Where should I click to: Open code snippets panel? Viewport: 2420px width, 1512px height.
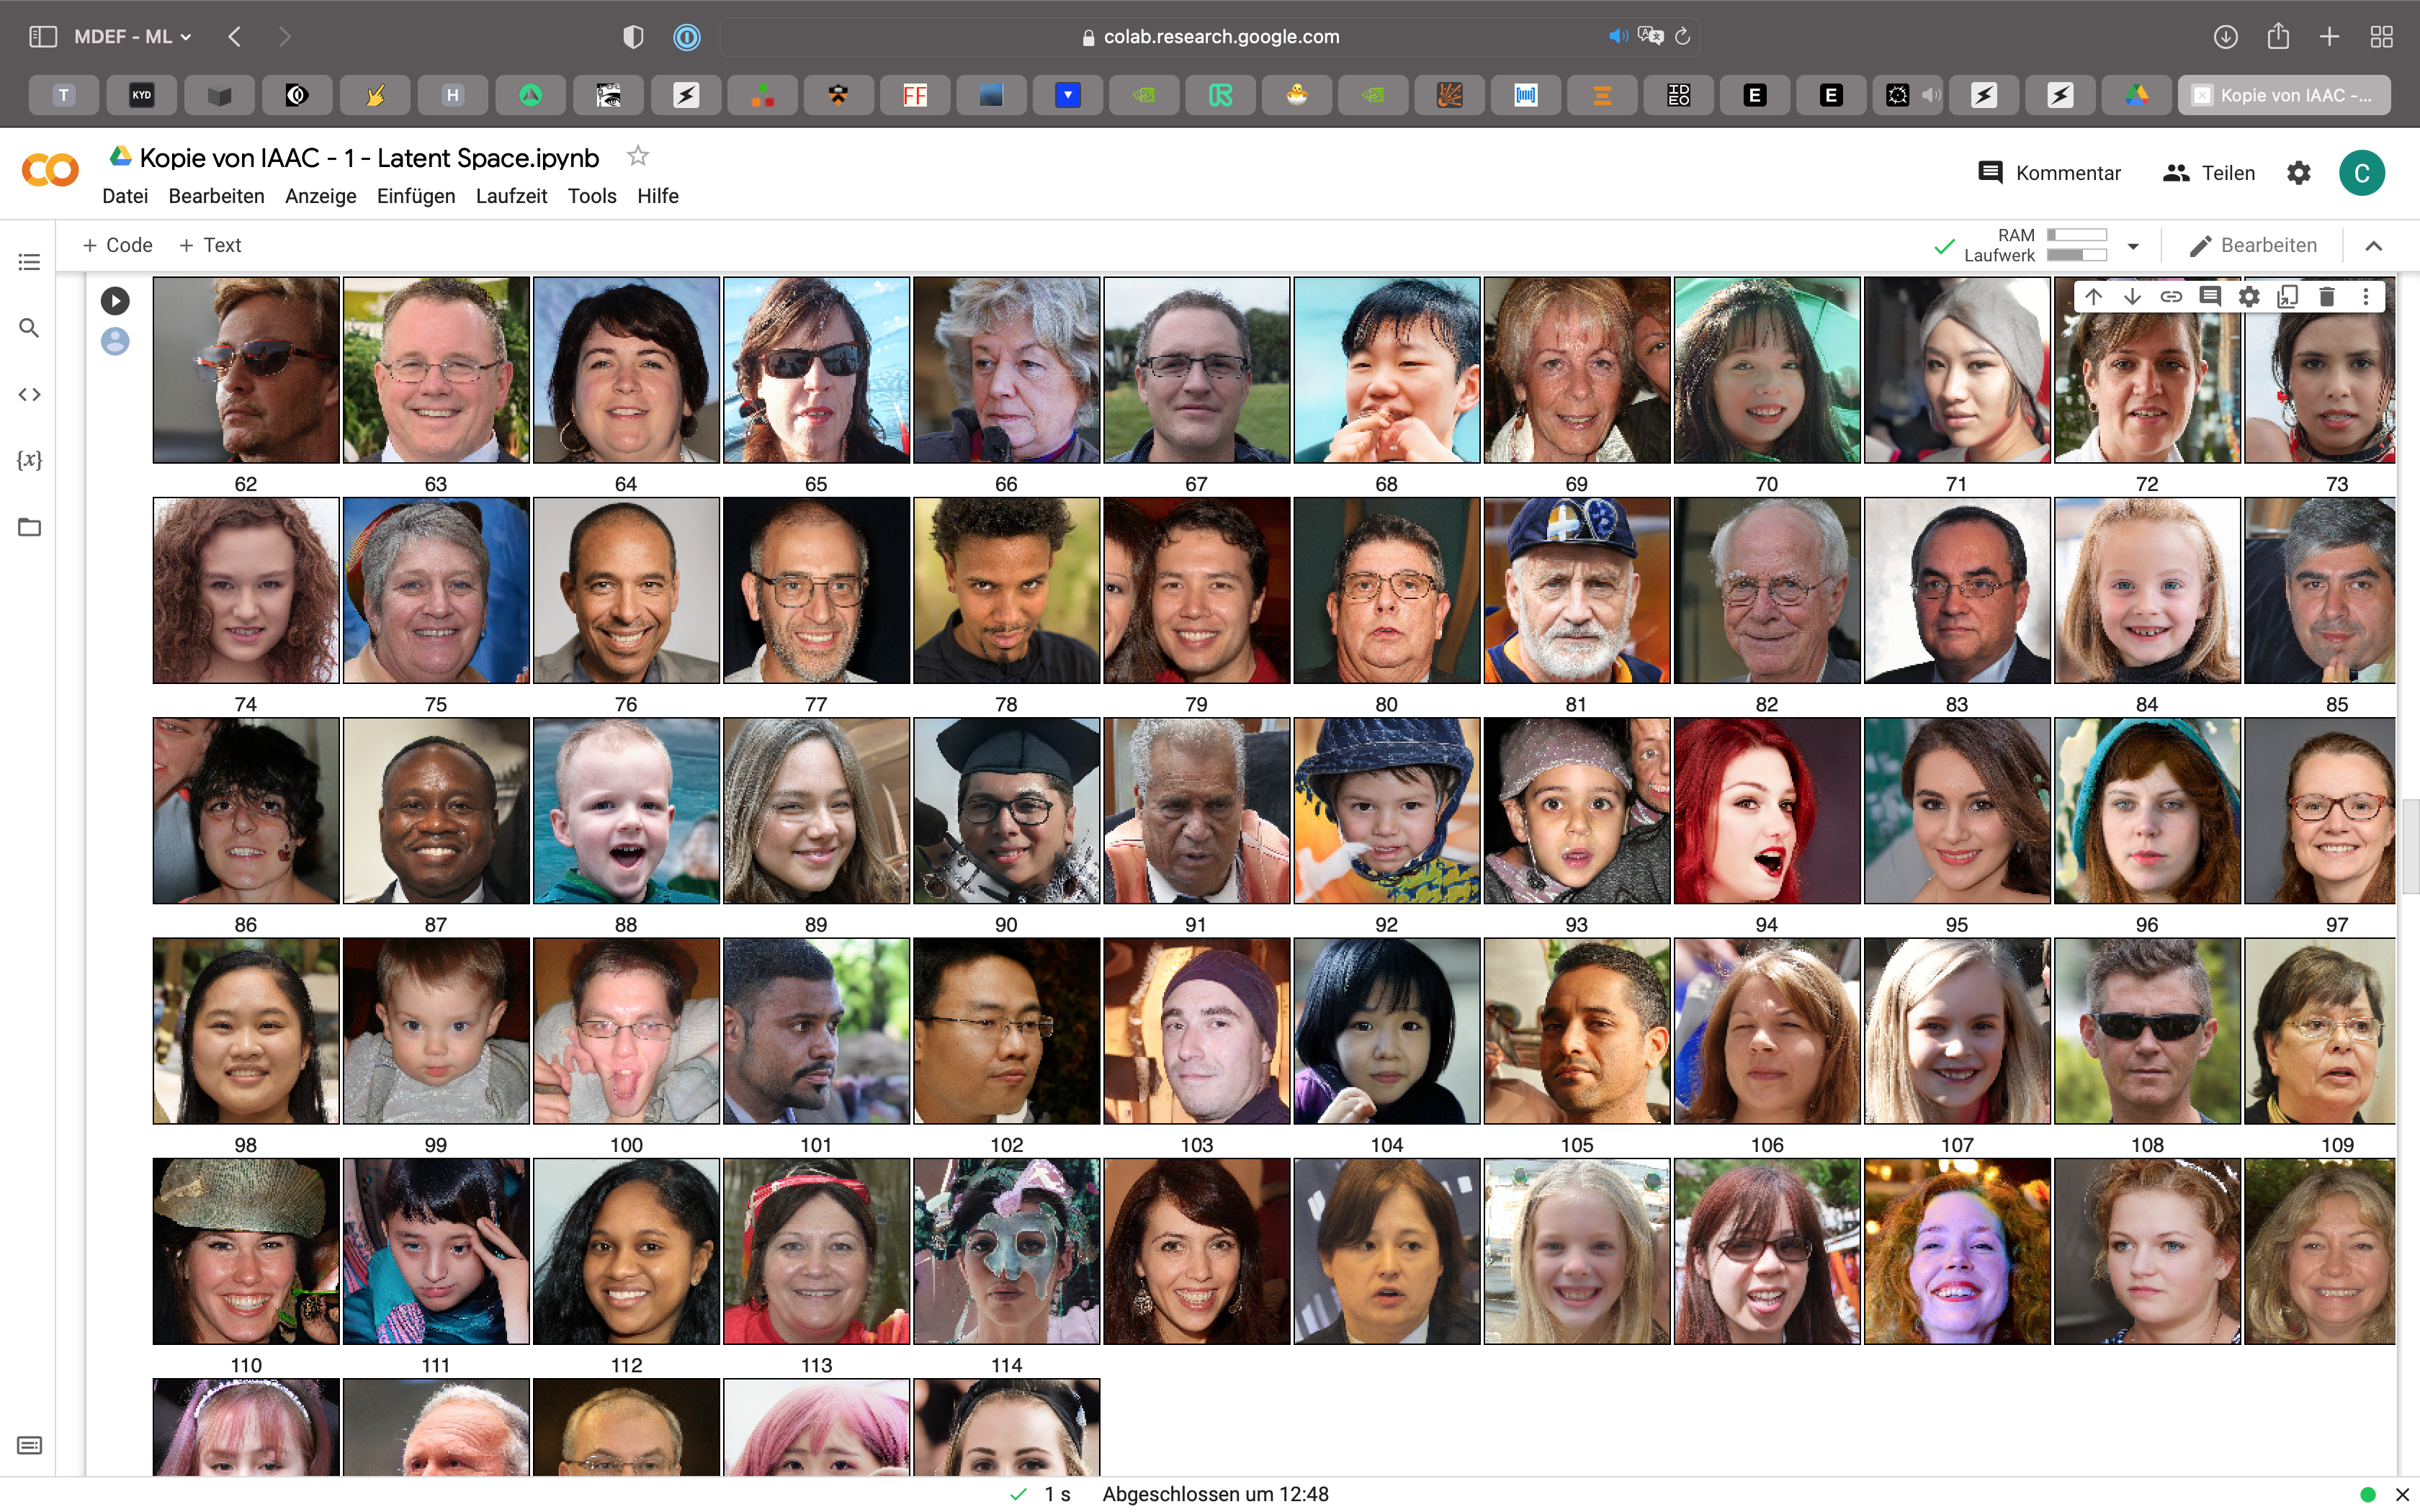29,394
